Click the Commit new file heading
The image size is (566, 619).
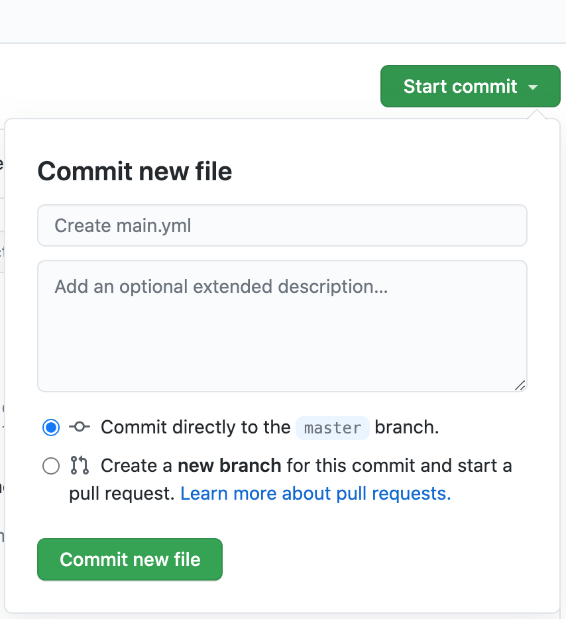click(135, 172)
